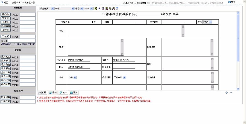246x124 pixels.
Task: Open the 秘密 secrecy level dropdown
Action: click(72, 78)
